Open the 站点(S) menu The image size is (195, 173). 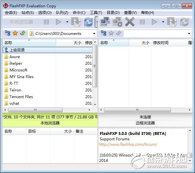(x=28, y=13)
